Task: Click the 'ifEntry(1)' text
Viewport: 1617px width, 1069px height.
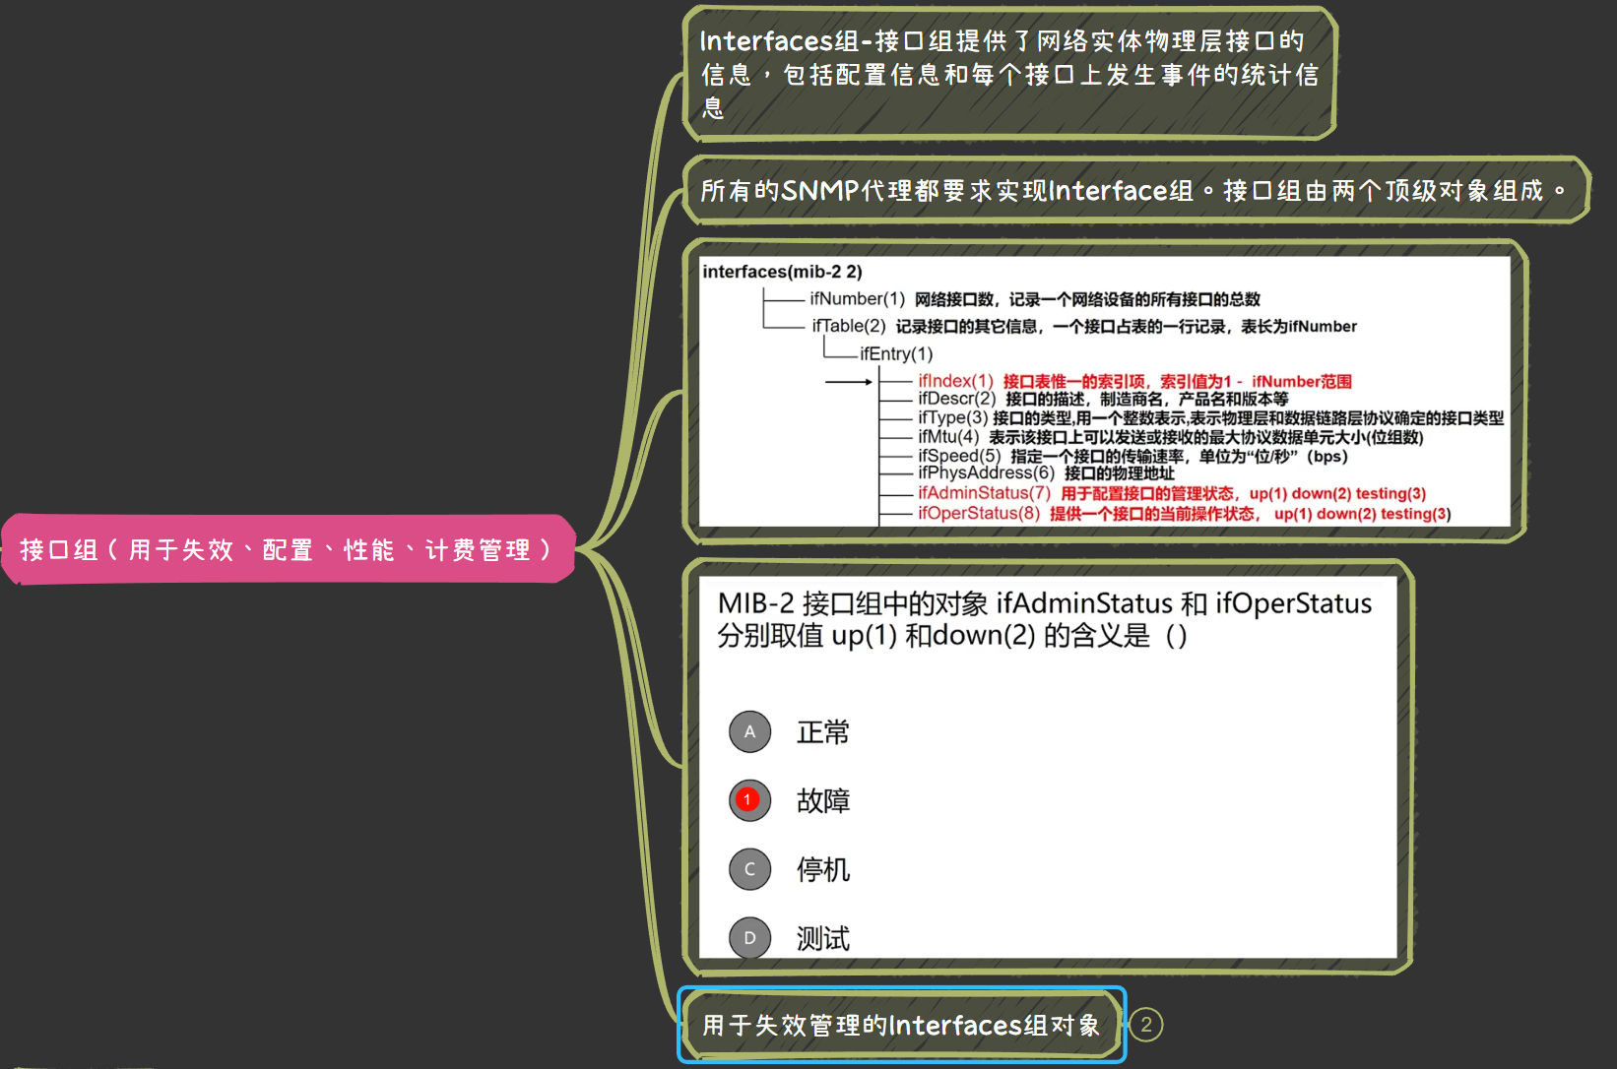Action: tap(896, 353)
